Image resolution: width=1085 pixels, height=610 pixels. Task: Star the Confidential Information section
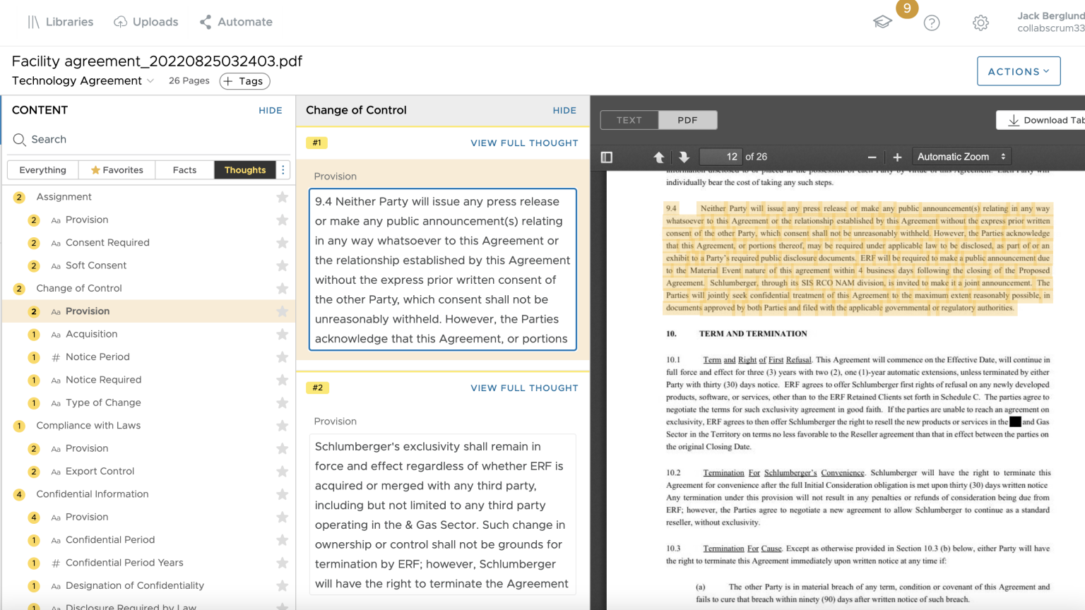coord(282,494)
